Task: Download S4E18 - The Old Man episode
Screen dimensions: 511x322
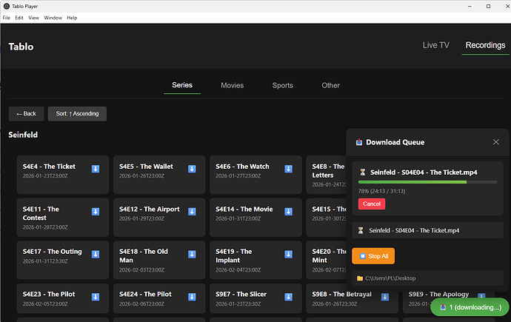Action: point(192,255)
